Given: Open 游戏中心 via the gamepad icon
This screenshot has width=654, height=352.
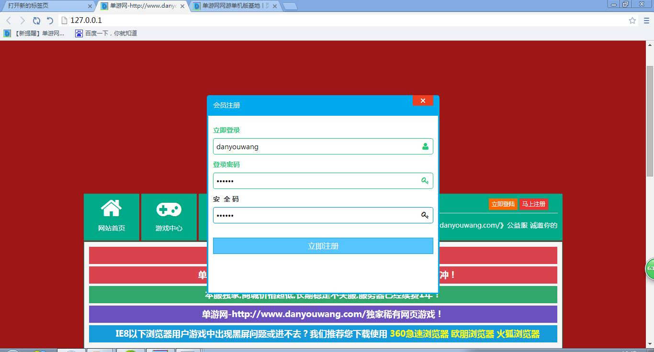Looking at the screenshot, I should point(169,209).
